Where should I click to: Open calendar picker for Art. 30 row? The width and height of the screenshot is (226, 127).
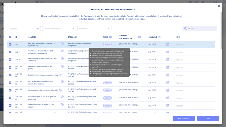pyautogui.click(x=168, y=59)
